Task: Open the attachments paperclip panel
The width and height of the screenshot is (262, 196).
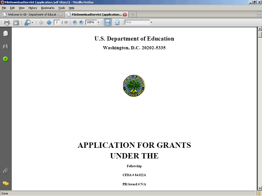Action: click(6, 170)
